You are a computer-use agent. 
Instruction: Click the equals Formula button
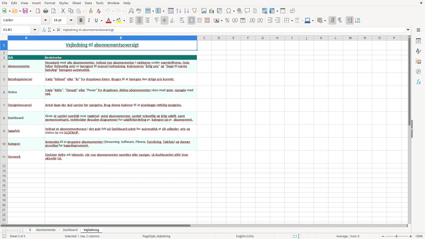click(58, 30)
